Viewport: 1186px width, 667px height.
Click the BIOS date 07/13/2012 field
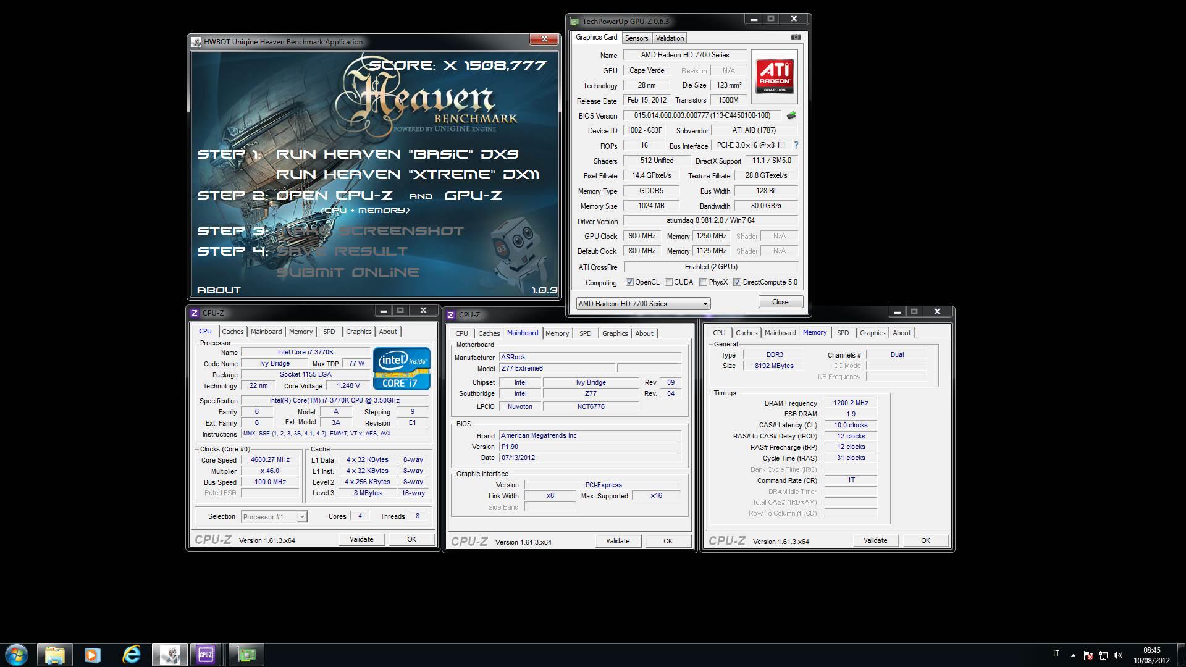pyautogui.click(x=590, y=458)
